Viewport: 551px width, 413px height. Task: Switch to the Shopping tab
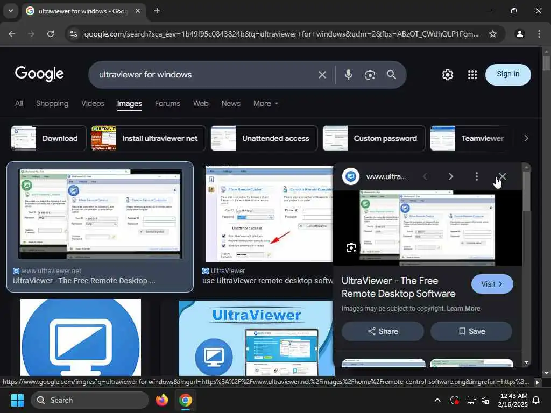point(52,103)
